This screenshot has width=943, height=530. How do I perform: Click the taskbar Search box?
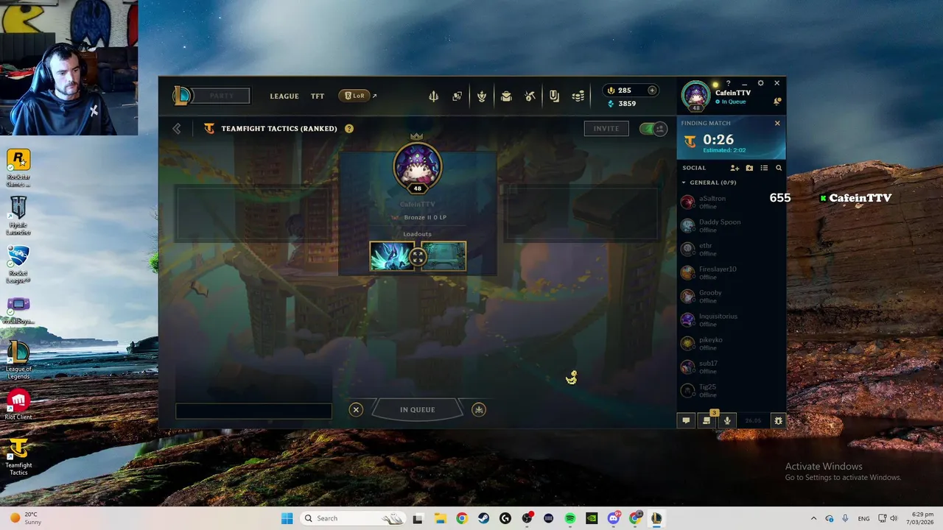(x=353, y=518)
